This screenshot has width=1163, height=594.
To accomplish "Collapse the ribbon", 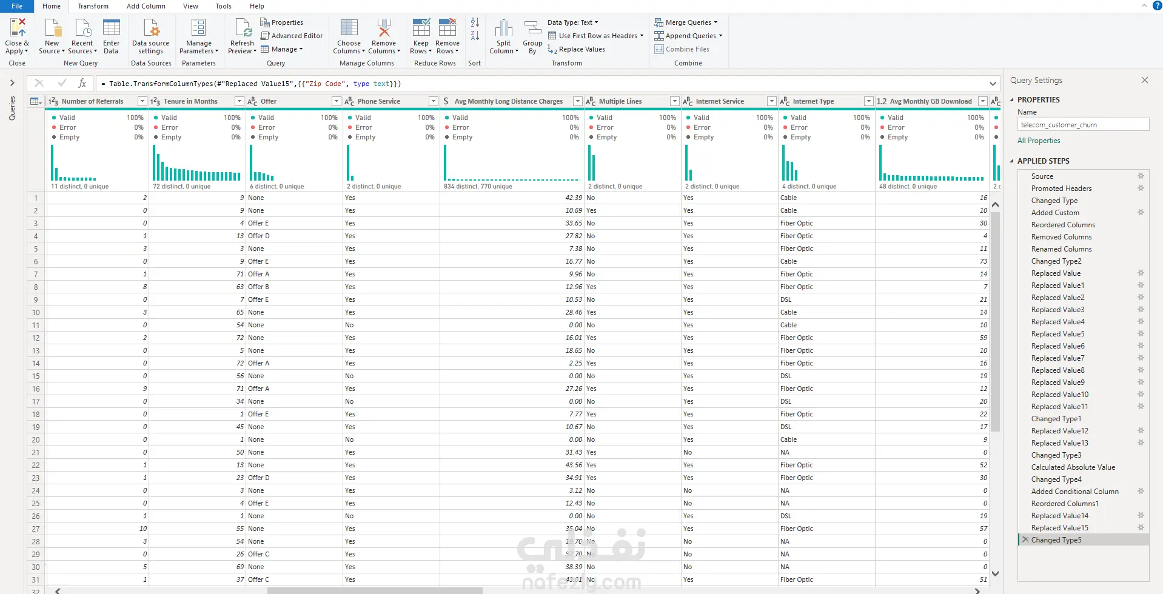I will [1144, 5].
